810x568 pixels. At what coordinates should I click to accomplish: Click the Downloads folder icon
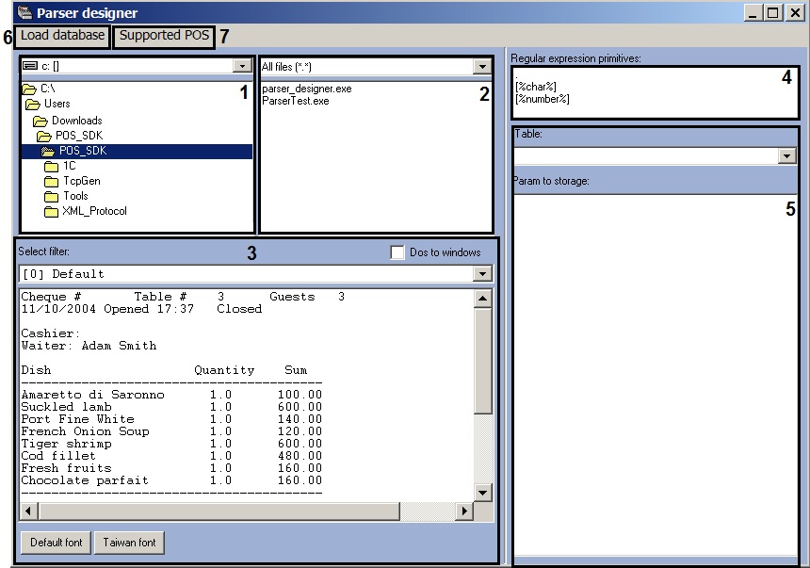pos(40,121)
